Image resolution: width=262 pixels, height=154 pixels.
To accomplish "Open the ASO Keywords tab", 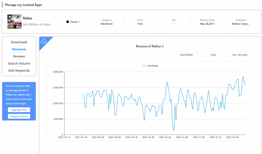I will click(19, 70).
